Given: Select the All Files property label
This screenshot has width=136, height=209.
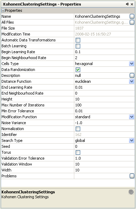Looking at the screenshot, I should pyautogui.click(x=8, y=22).
